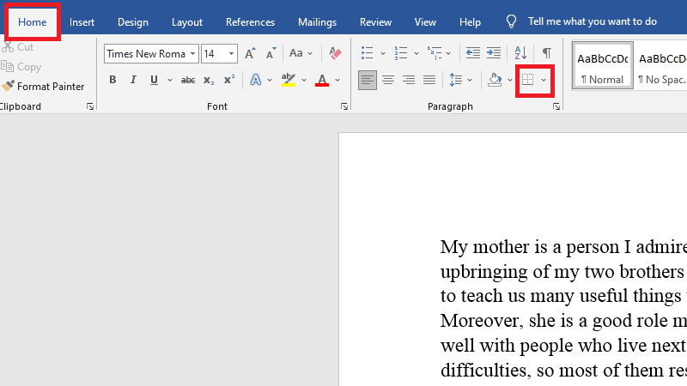Image resolution: width=687 pixels, height=386 pixels.
Task: Show paragraph marks with pilcrow icon
Action: (x=546, y=53)
